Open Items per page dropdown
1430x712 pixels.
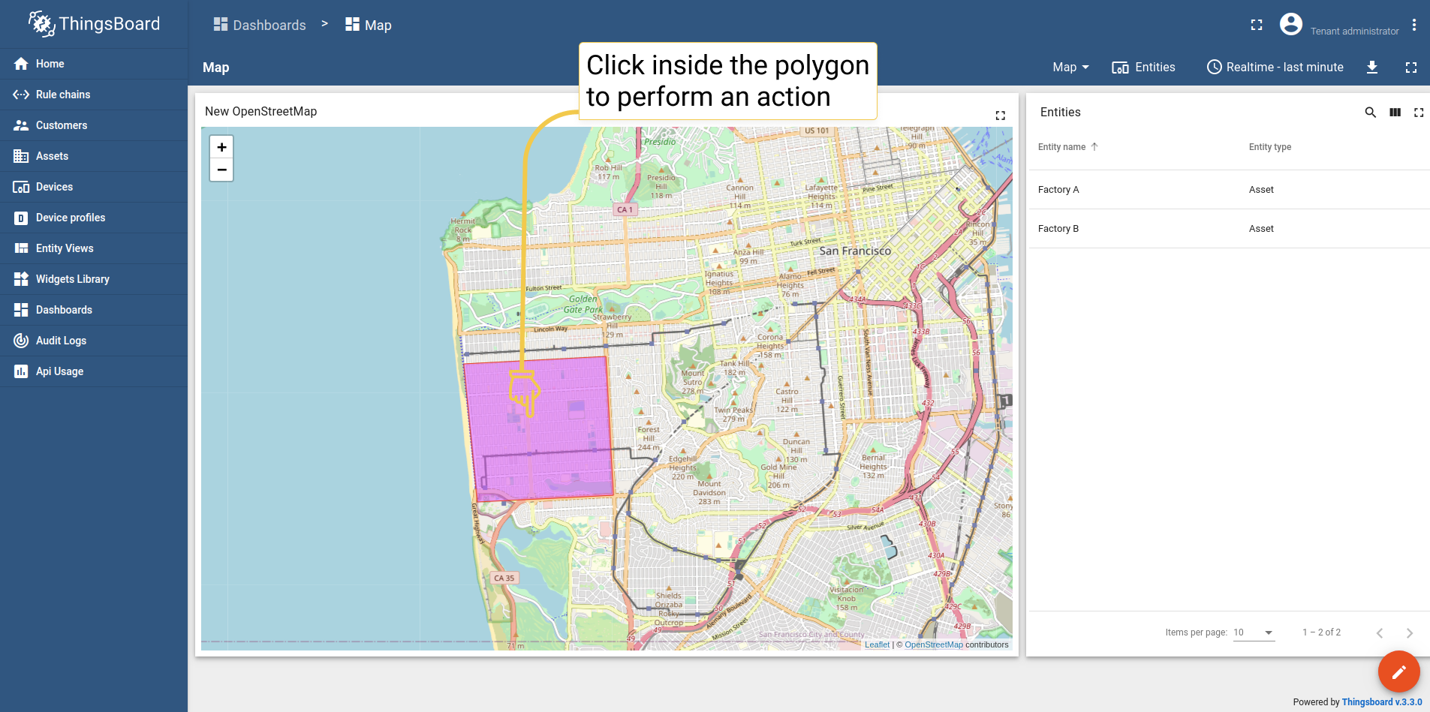click(1254, 632)
